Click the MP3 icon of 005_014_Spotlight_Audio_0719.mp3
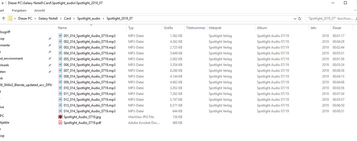Screen dimensions: 357x141 (x=60, y=59)
